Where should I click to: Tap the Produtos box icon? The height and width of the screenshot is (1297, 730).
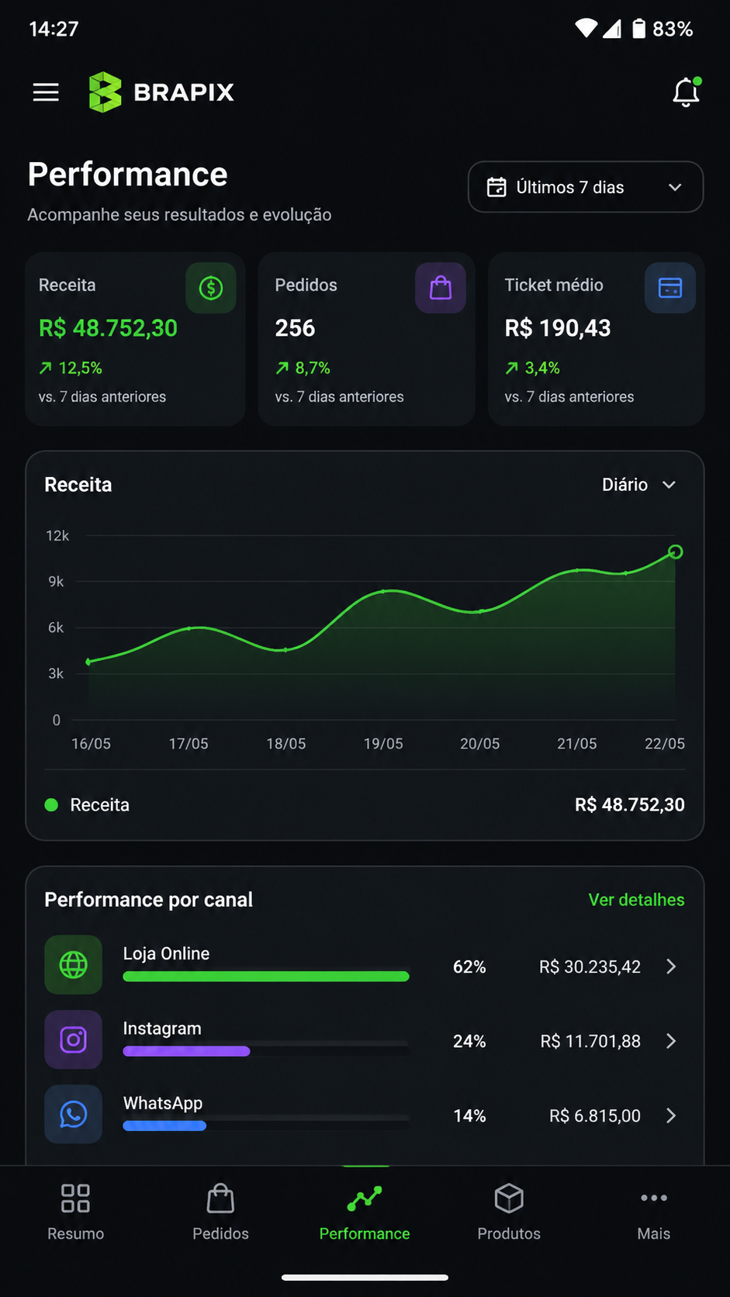tap(509, 1198)
